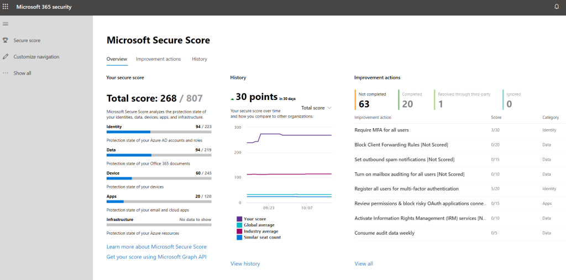The image size is (566, 280).
Task: Click the teal Global average legend swatch
Action: point(239,225)
